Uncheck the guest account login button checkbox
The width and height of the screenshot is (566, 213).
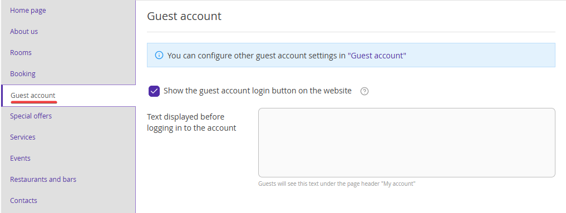(x=154, y=91)
